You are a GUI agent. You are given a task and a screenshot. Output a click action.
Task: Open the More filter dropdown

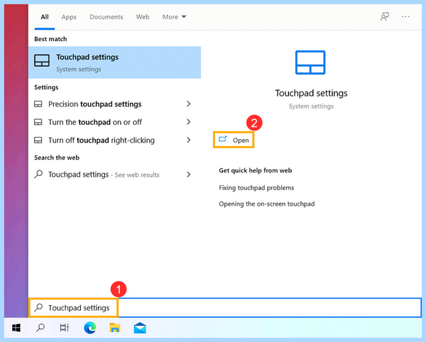(x=174, y=17)
